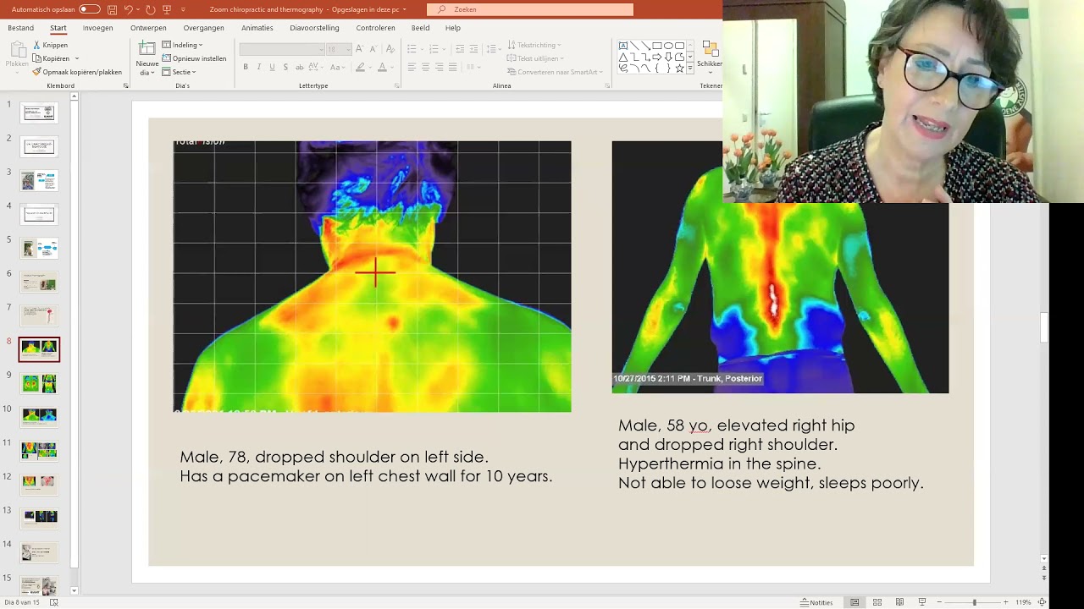Open the Animaties ribbon tab
The height and width of the screenshot is (609, 1084).
(257, 28)
